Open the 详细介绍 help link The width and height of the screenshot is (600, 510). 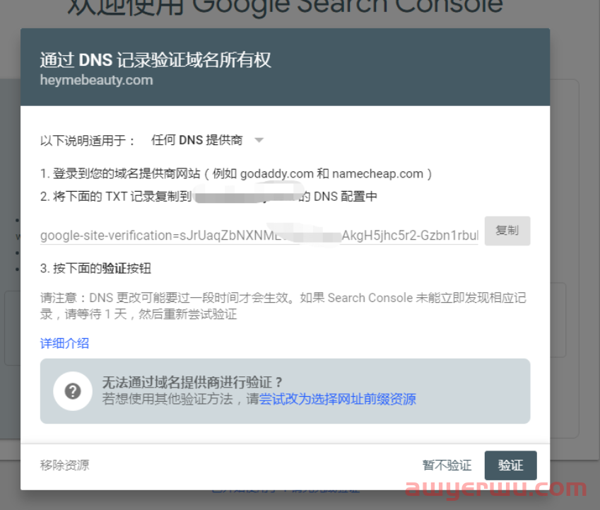[64, 344]
